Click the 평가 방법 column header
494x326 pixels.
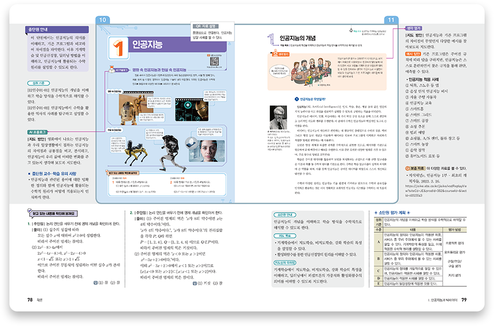[455, 230]
